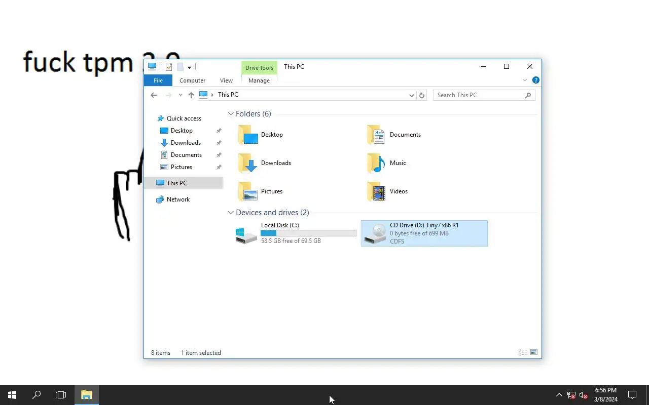Refresh This PC with the refresh button
649x405 pixels.
(422, 95)
